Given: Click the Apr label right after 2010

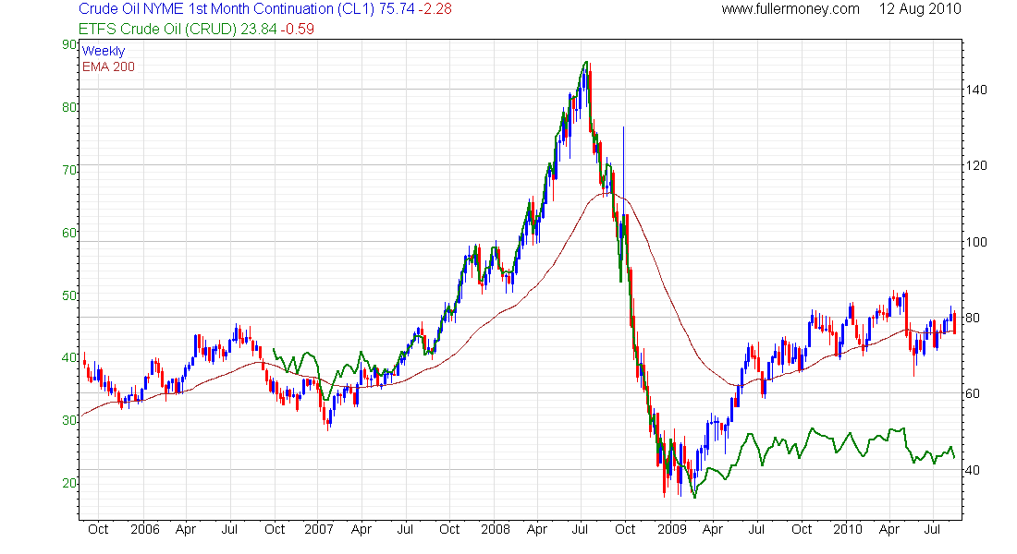Looking at the screenshot, I should (889, 529).
